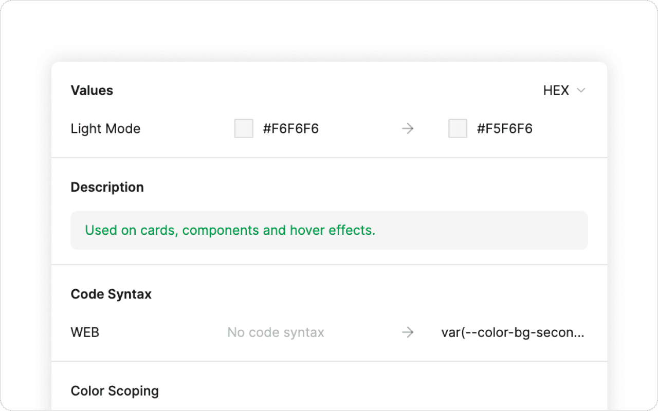
Task: Click the Code Syntax section heading
Action: pyautogui.click(x=111, y=294)
